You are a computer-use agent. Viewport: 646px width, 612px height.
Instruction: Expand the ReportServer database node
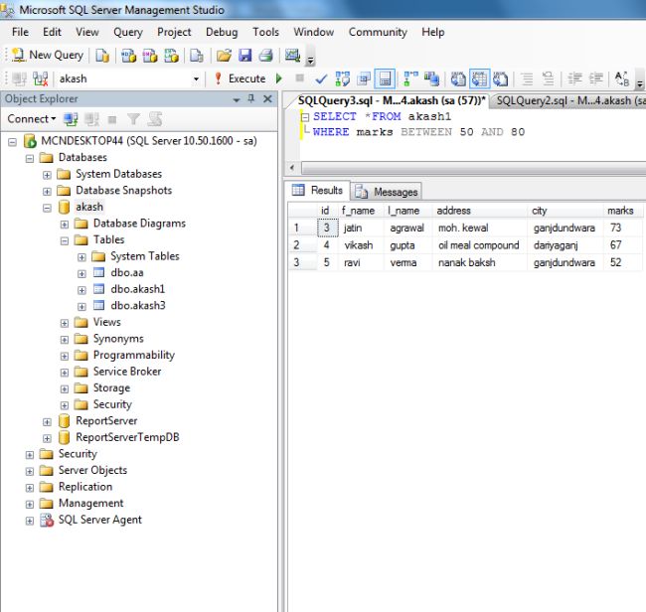click(x=47, y=421)
